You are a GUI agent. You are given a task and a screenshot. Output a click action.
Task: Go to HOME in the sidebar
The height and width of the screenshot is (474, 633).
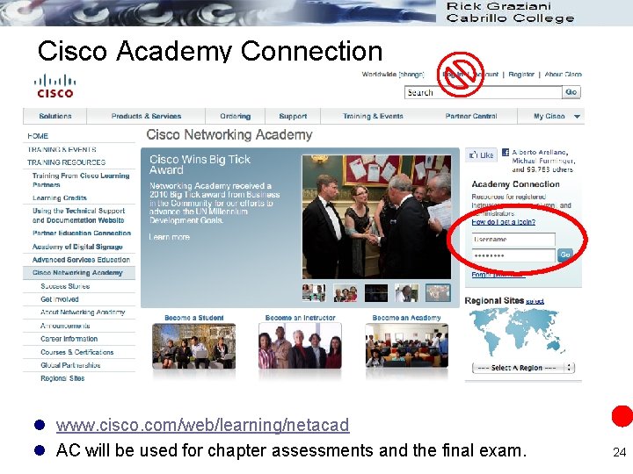point(38,136)
